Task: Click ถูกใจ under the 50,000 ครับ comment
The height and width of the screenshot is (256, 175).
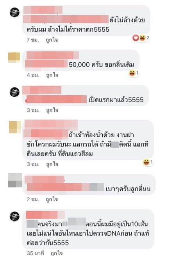Action: [52, 75]
